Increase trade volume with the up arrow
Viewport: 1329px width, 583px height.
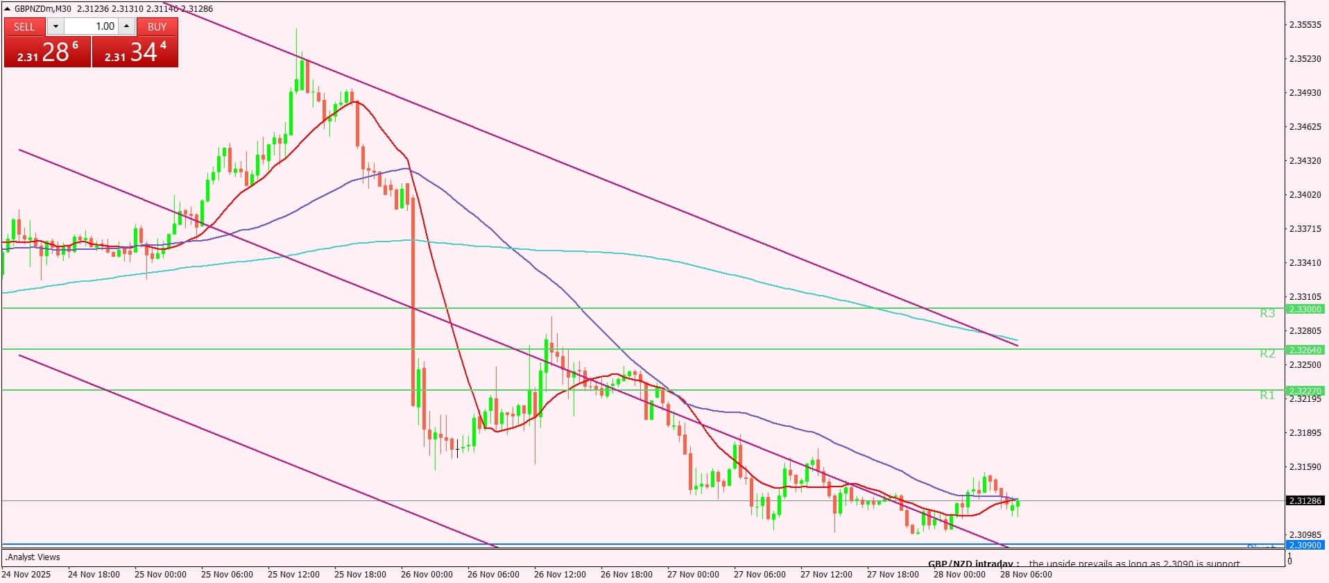pos(126,26)
